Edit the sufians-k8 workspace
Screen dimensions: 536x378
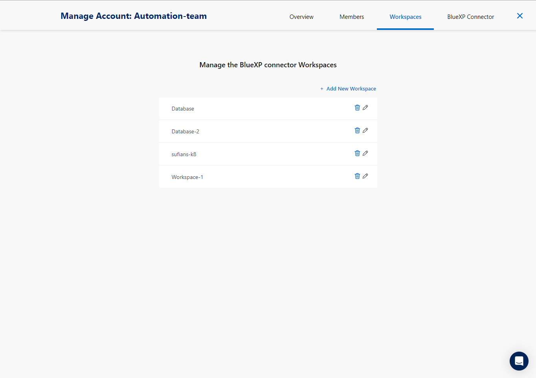pos(365,153)
